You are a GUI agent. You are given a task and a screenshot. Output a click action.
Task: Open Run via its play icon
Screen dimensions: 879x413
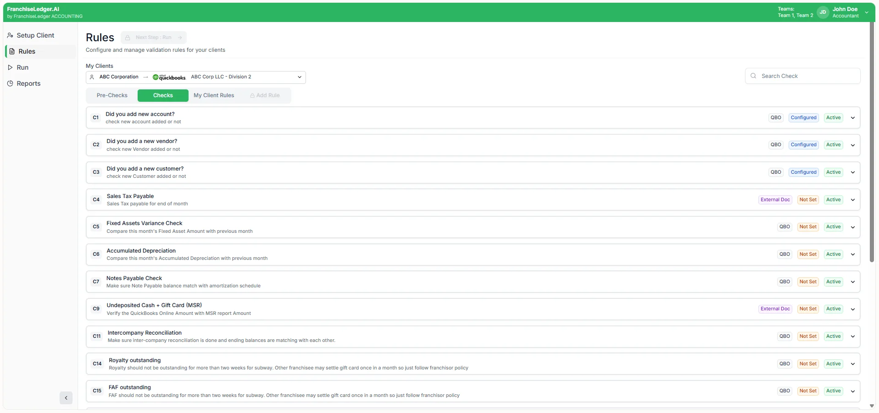pos(10,67)
